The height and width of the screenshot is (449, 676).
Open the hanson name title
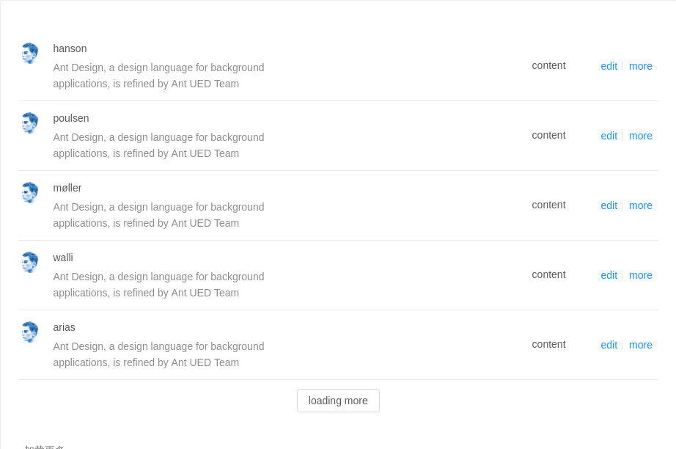click(x=70, y=48)
